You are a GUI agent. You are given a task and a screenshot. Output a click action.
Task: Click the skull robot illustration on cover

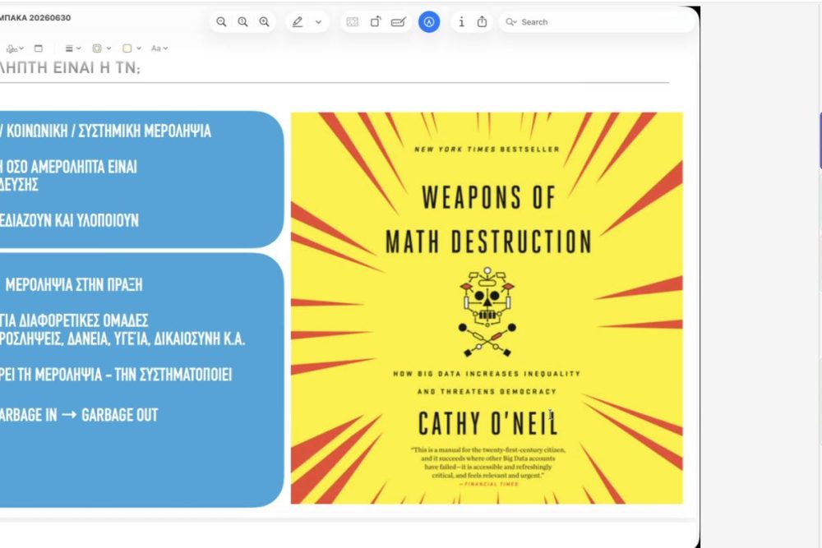[487, 312]
